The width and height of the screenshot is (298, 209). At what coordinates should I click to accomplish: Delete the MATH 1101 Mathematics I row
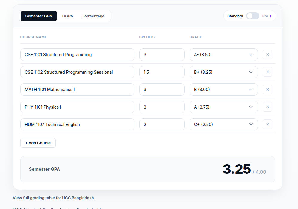267,90
